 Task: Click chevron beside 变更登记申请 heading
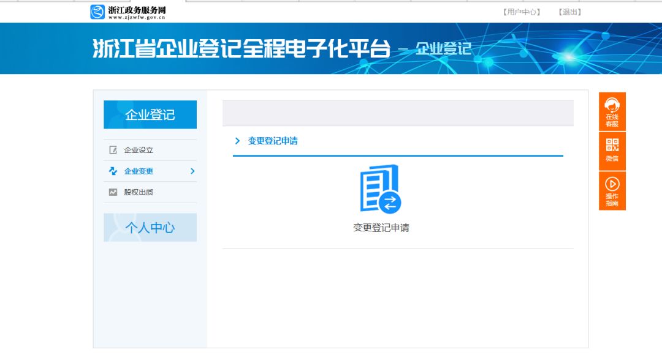click(x=237, y=141)
